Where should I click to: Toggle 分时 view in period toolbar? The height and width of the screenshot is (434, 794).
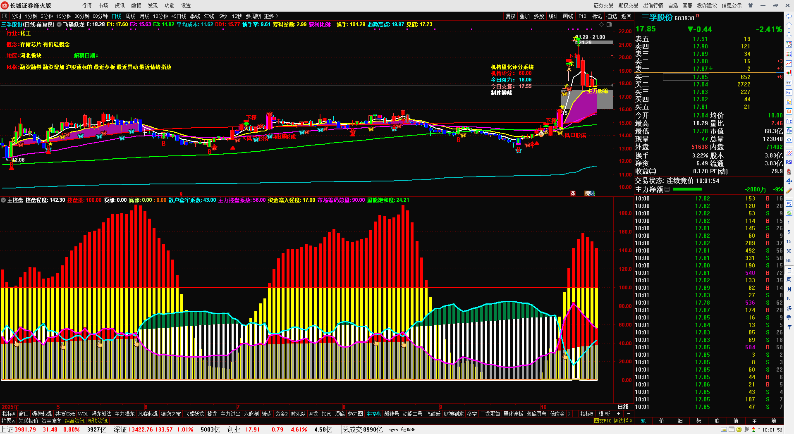coord(17,16)
